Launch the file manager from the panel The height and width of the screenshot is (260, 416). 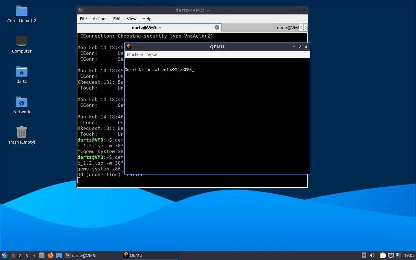click(x=42, y=255)
